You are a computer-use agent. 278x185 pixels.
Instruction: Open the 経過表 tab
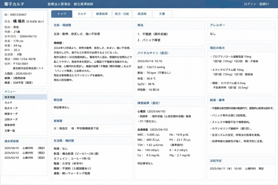pyautogui.click(x=142, y=14)
